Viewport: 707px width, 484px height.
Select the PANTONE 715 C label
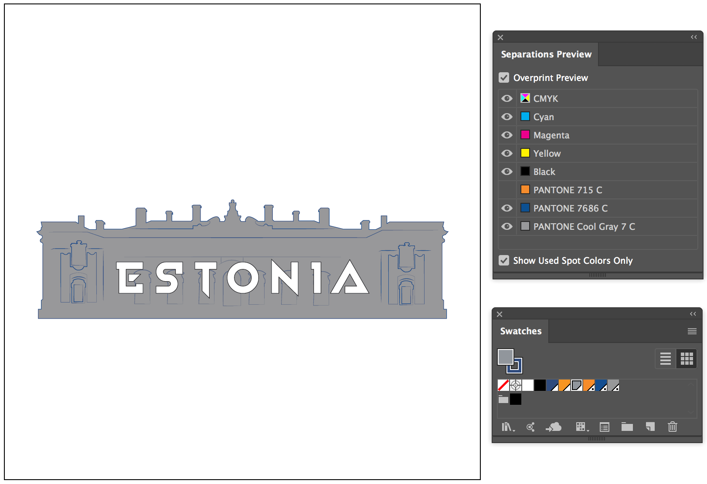click(x=568, y=190)
